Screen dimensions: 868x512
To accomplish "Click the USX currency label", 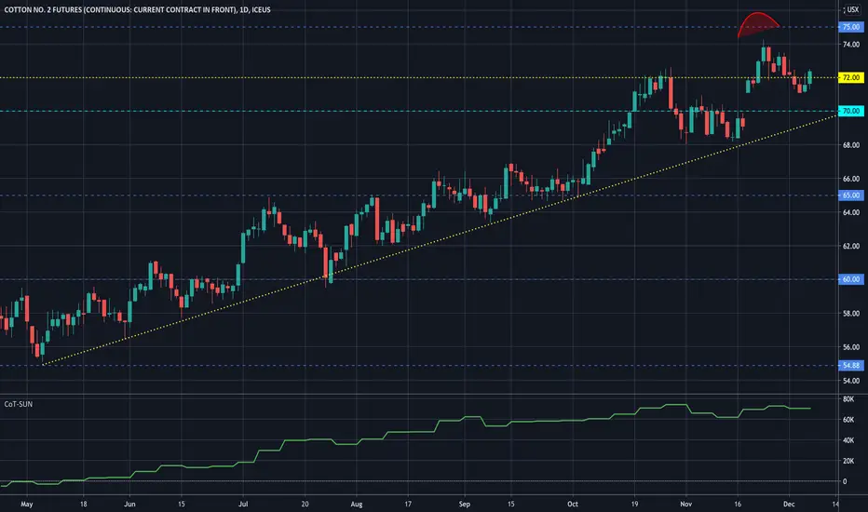I will (x=852, y=10).
